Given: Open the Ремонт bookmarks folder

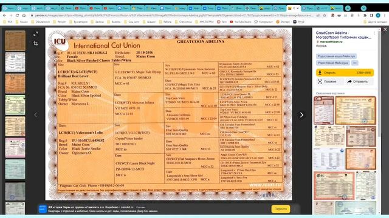Looking at the screenshot, I should click(x=60, y=22).
